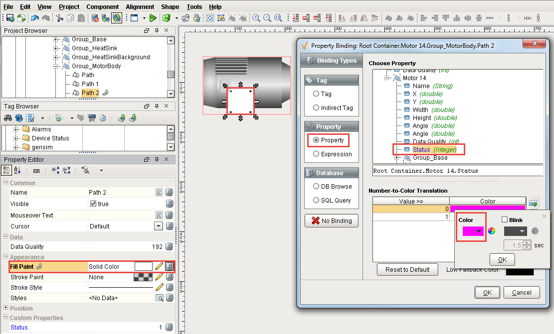The image size is (554, 334).
Task: Click the pencil edit icon for Fill Paint
Action: (159, 267)
